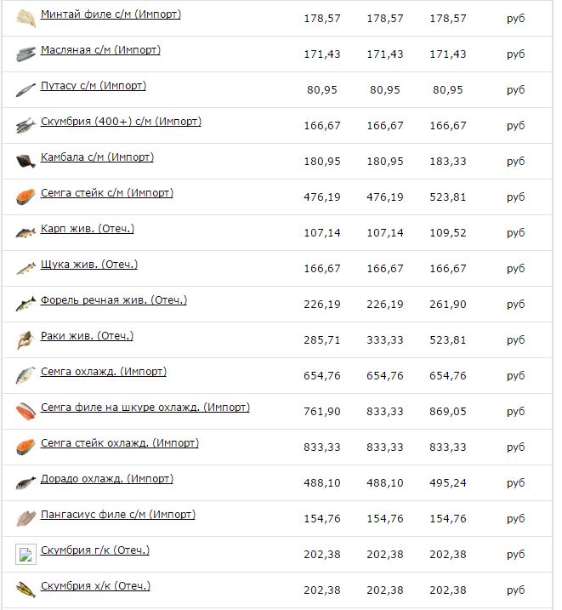562x610 pixels.
Task: Click the trout icon beside Форель речная жив.
Action: [x=26, y=305]
